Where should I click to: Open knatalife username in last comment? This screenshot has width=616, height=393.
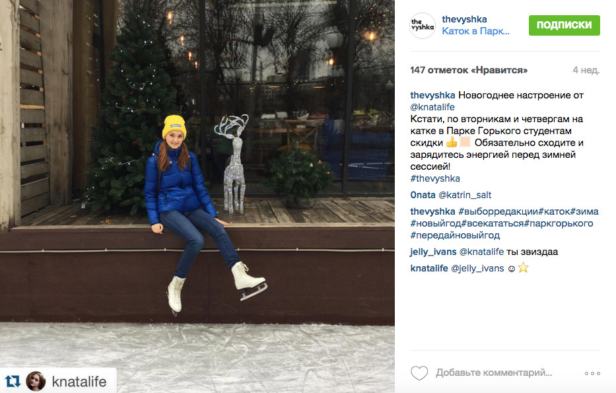429,268
